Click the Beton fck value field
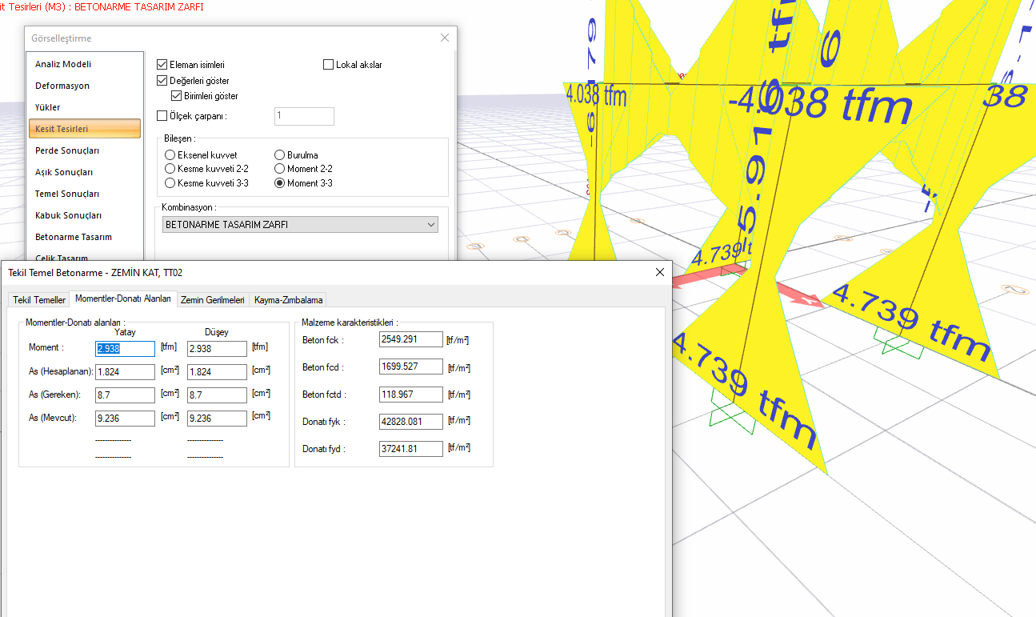The image size is (1036, 617). (411, 340)
